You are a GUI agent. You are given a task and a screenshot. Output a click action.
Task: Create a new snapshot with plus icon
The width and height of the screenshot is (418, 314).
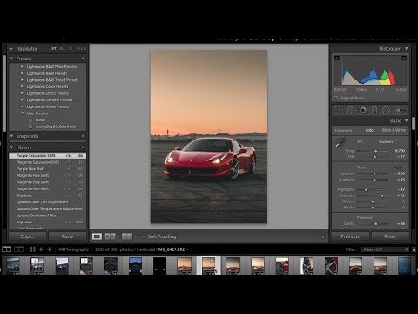[x=83, y=136]
